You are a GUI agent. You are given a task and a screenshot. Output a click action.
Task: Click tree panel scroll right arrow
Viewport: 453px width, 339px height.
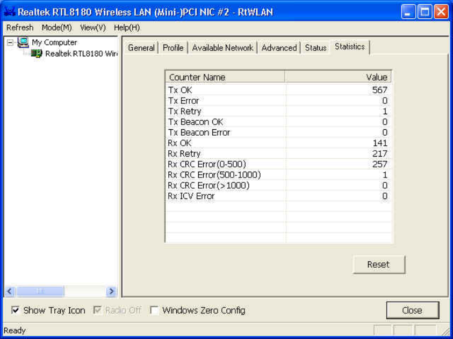[112, 291]
